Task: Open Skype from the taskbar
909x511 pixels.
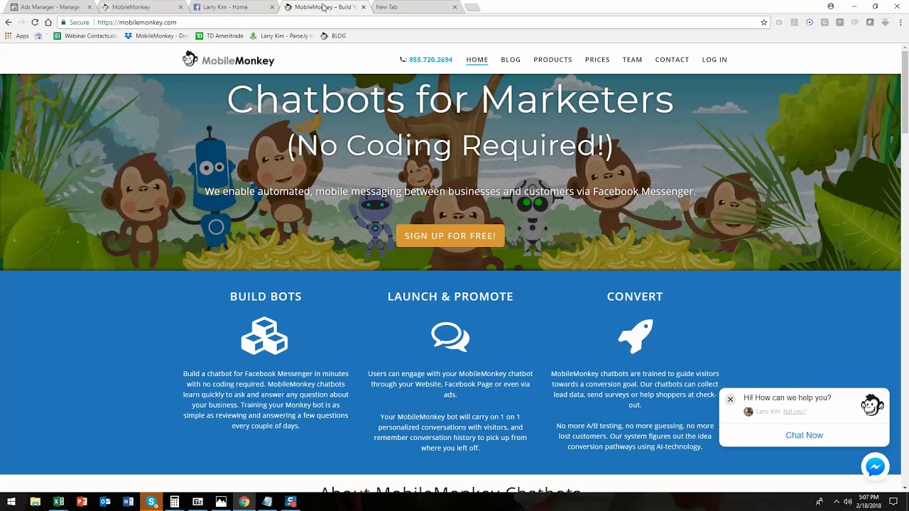Action: pos(151,502)
